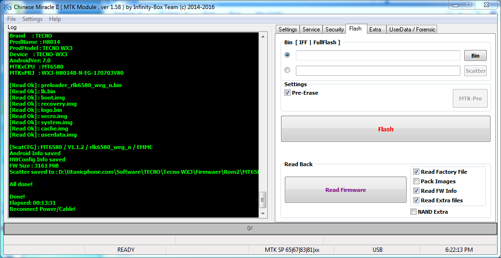Click the Read Firmware button
501x258 pixels.
(346, 190)
